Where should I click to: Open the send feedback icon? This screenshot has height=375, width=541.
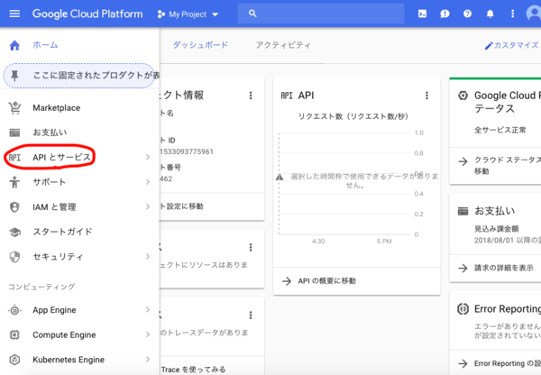[445, 14]
